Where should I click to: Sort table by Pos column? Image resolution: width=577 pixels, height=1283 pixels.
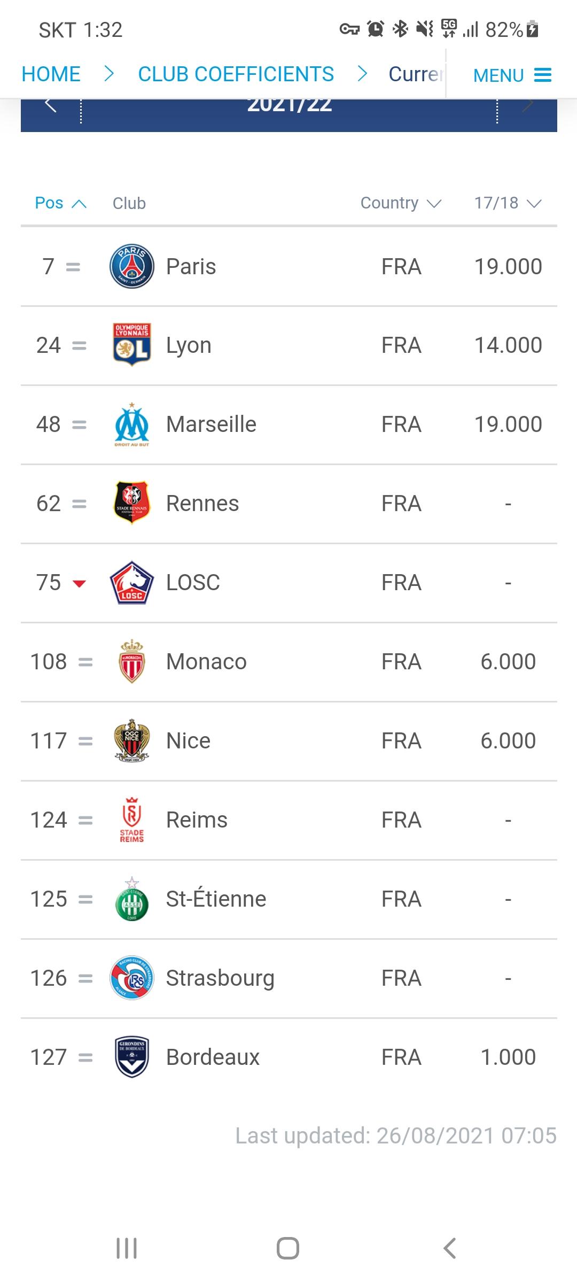point(60,203)
